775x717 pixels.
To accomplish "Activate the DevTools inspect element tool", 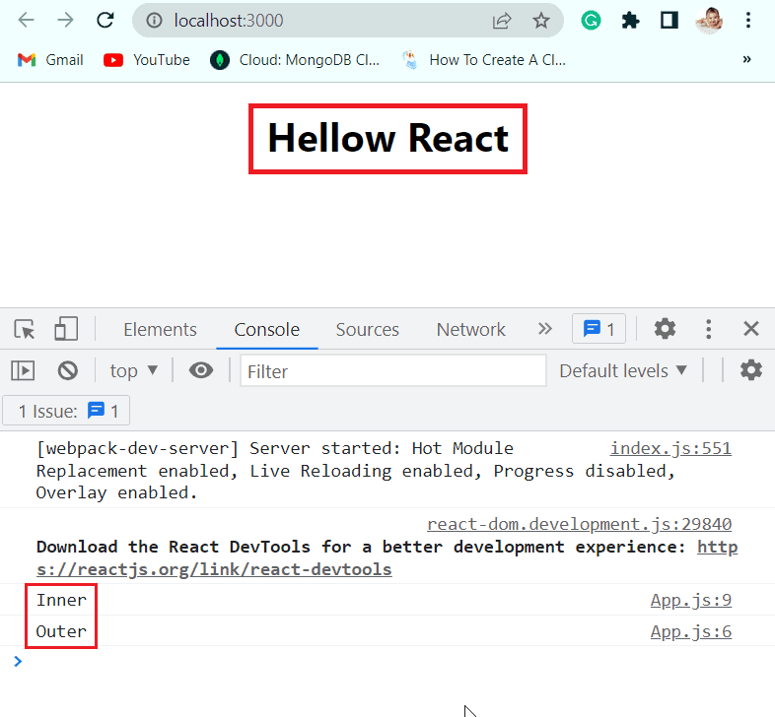I will 25,329.
